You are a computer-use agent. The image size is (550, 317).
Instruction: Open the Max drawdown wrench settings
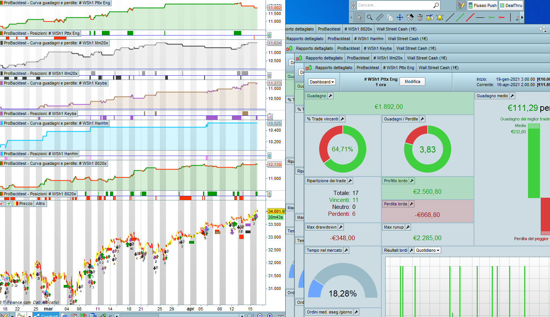click(x=340, y=227)
